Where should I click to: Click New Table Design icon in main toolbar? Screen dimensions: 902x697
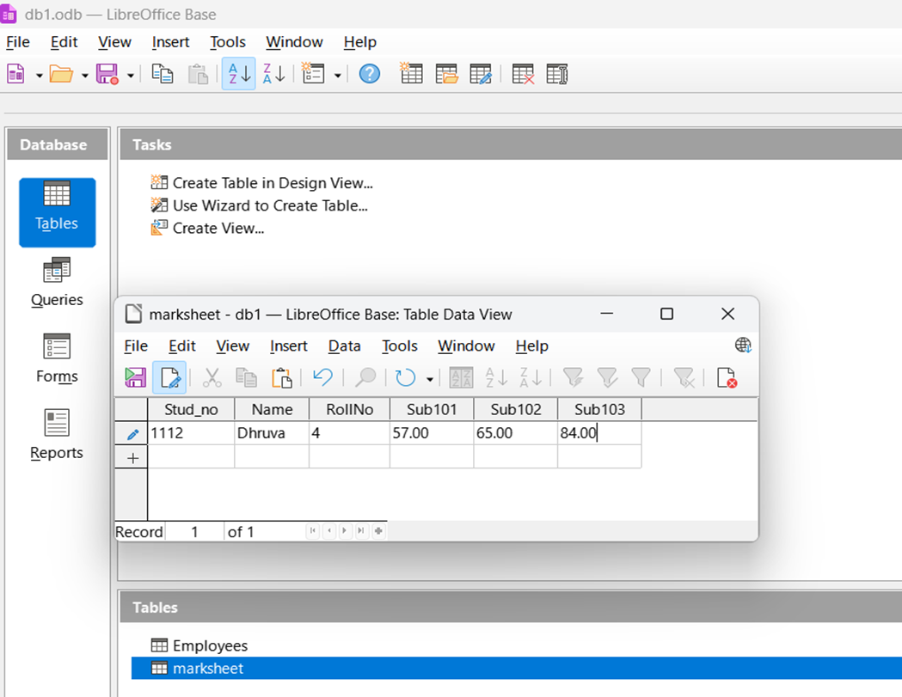click(x=411, y=74)
